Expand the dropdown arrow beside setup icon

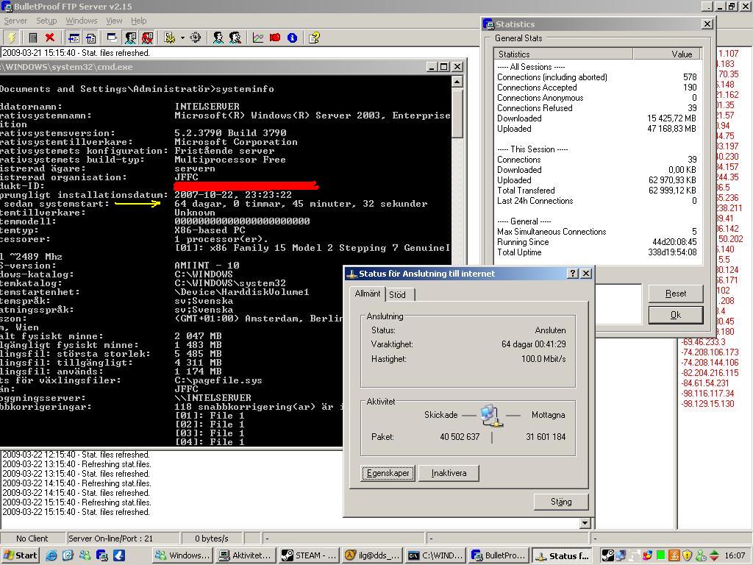point(182,38)
